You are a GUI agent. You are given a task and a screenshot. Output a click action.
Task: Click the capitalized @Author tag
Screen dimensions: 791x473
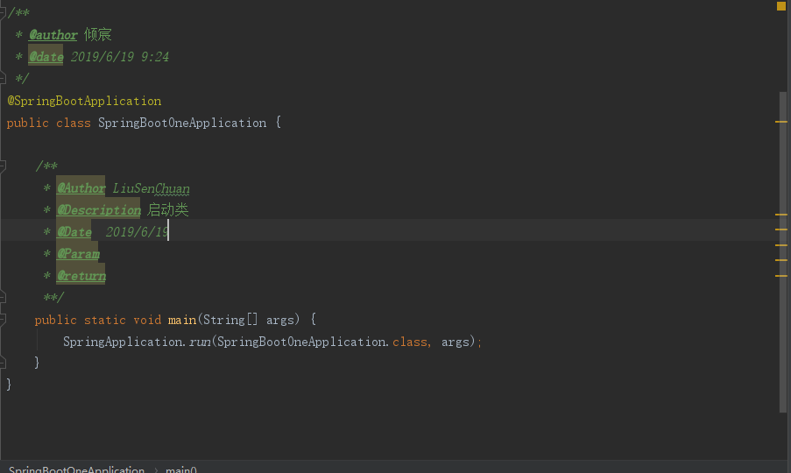click(x=81, y=188)
